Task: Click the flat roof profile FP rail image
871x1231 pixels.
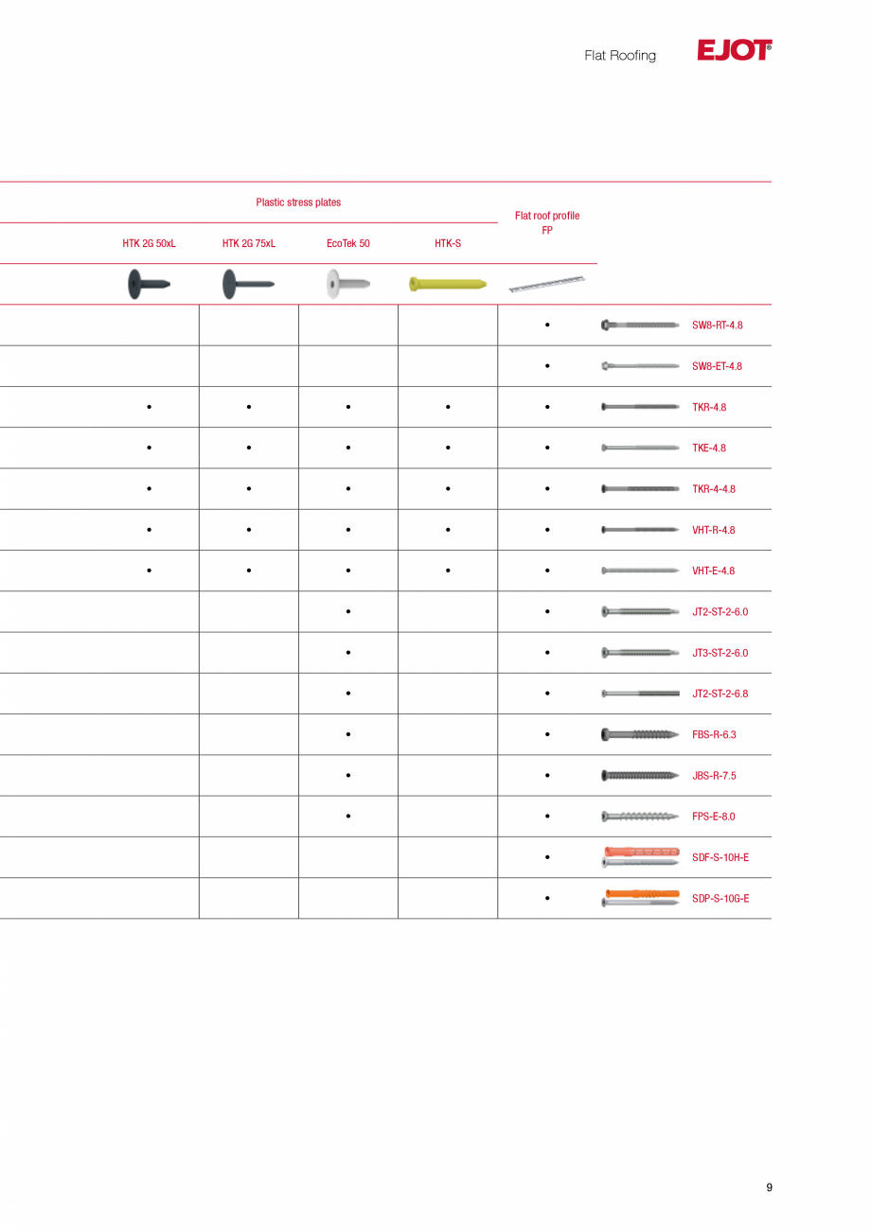Action: pyautogui.click(x=547, y=283)
